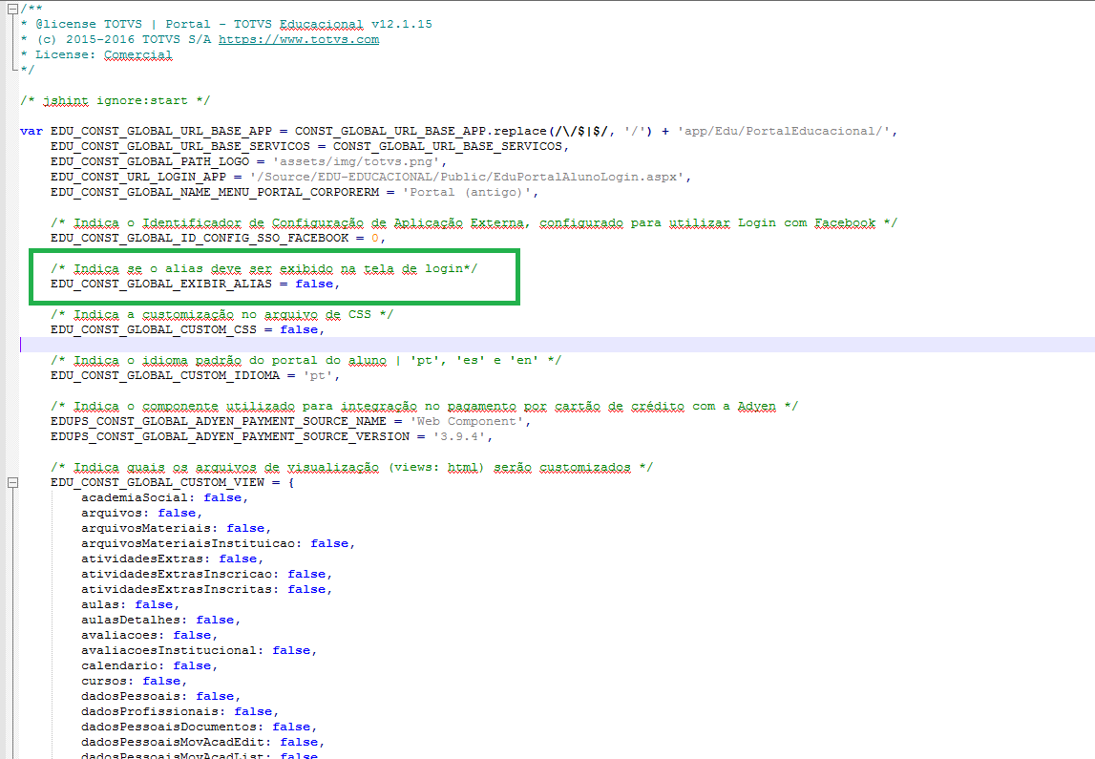Collapse the license comment block fold marker
This screenshot has height=759, width=1095.
point(12,10)
